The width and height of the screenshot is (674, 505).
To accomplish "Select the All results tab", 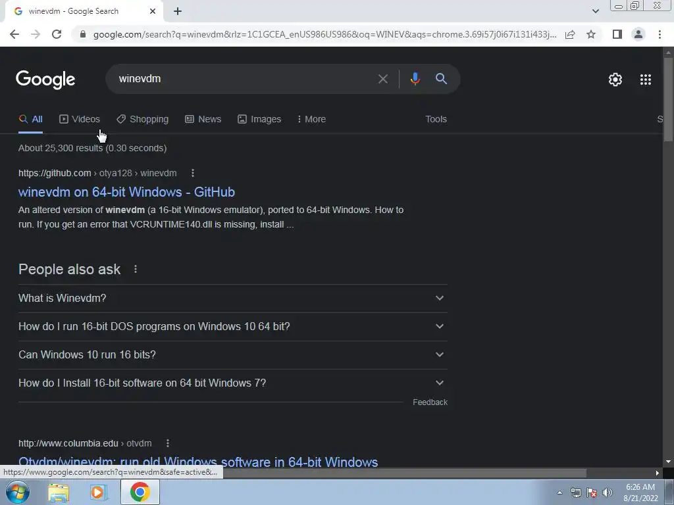I will [30, 120].
